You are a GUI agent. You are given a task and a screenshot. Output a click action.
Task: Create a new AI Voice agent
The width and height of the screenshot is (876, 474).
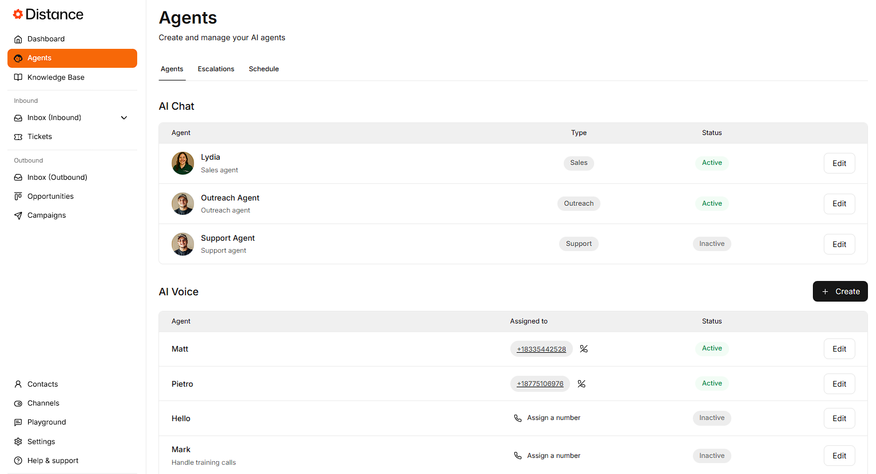[x=840, y=291]
